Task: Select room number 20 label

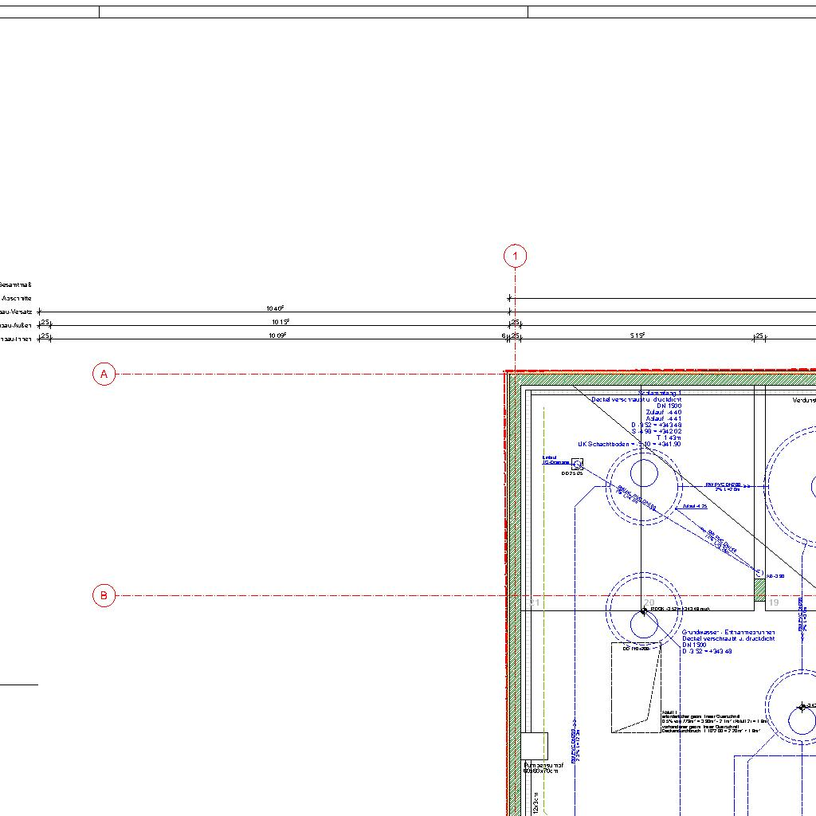Action: pyautogui.click(x=649, y=603)
